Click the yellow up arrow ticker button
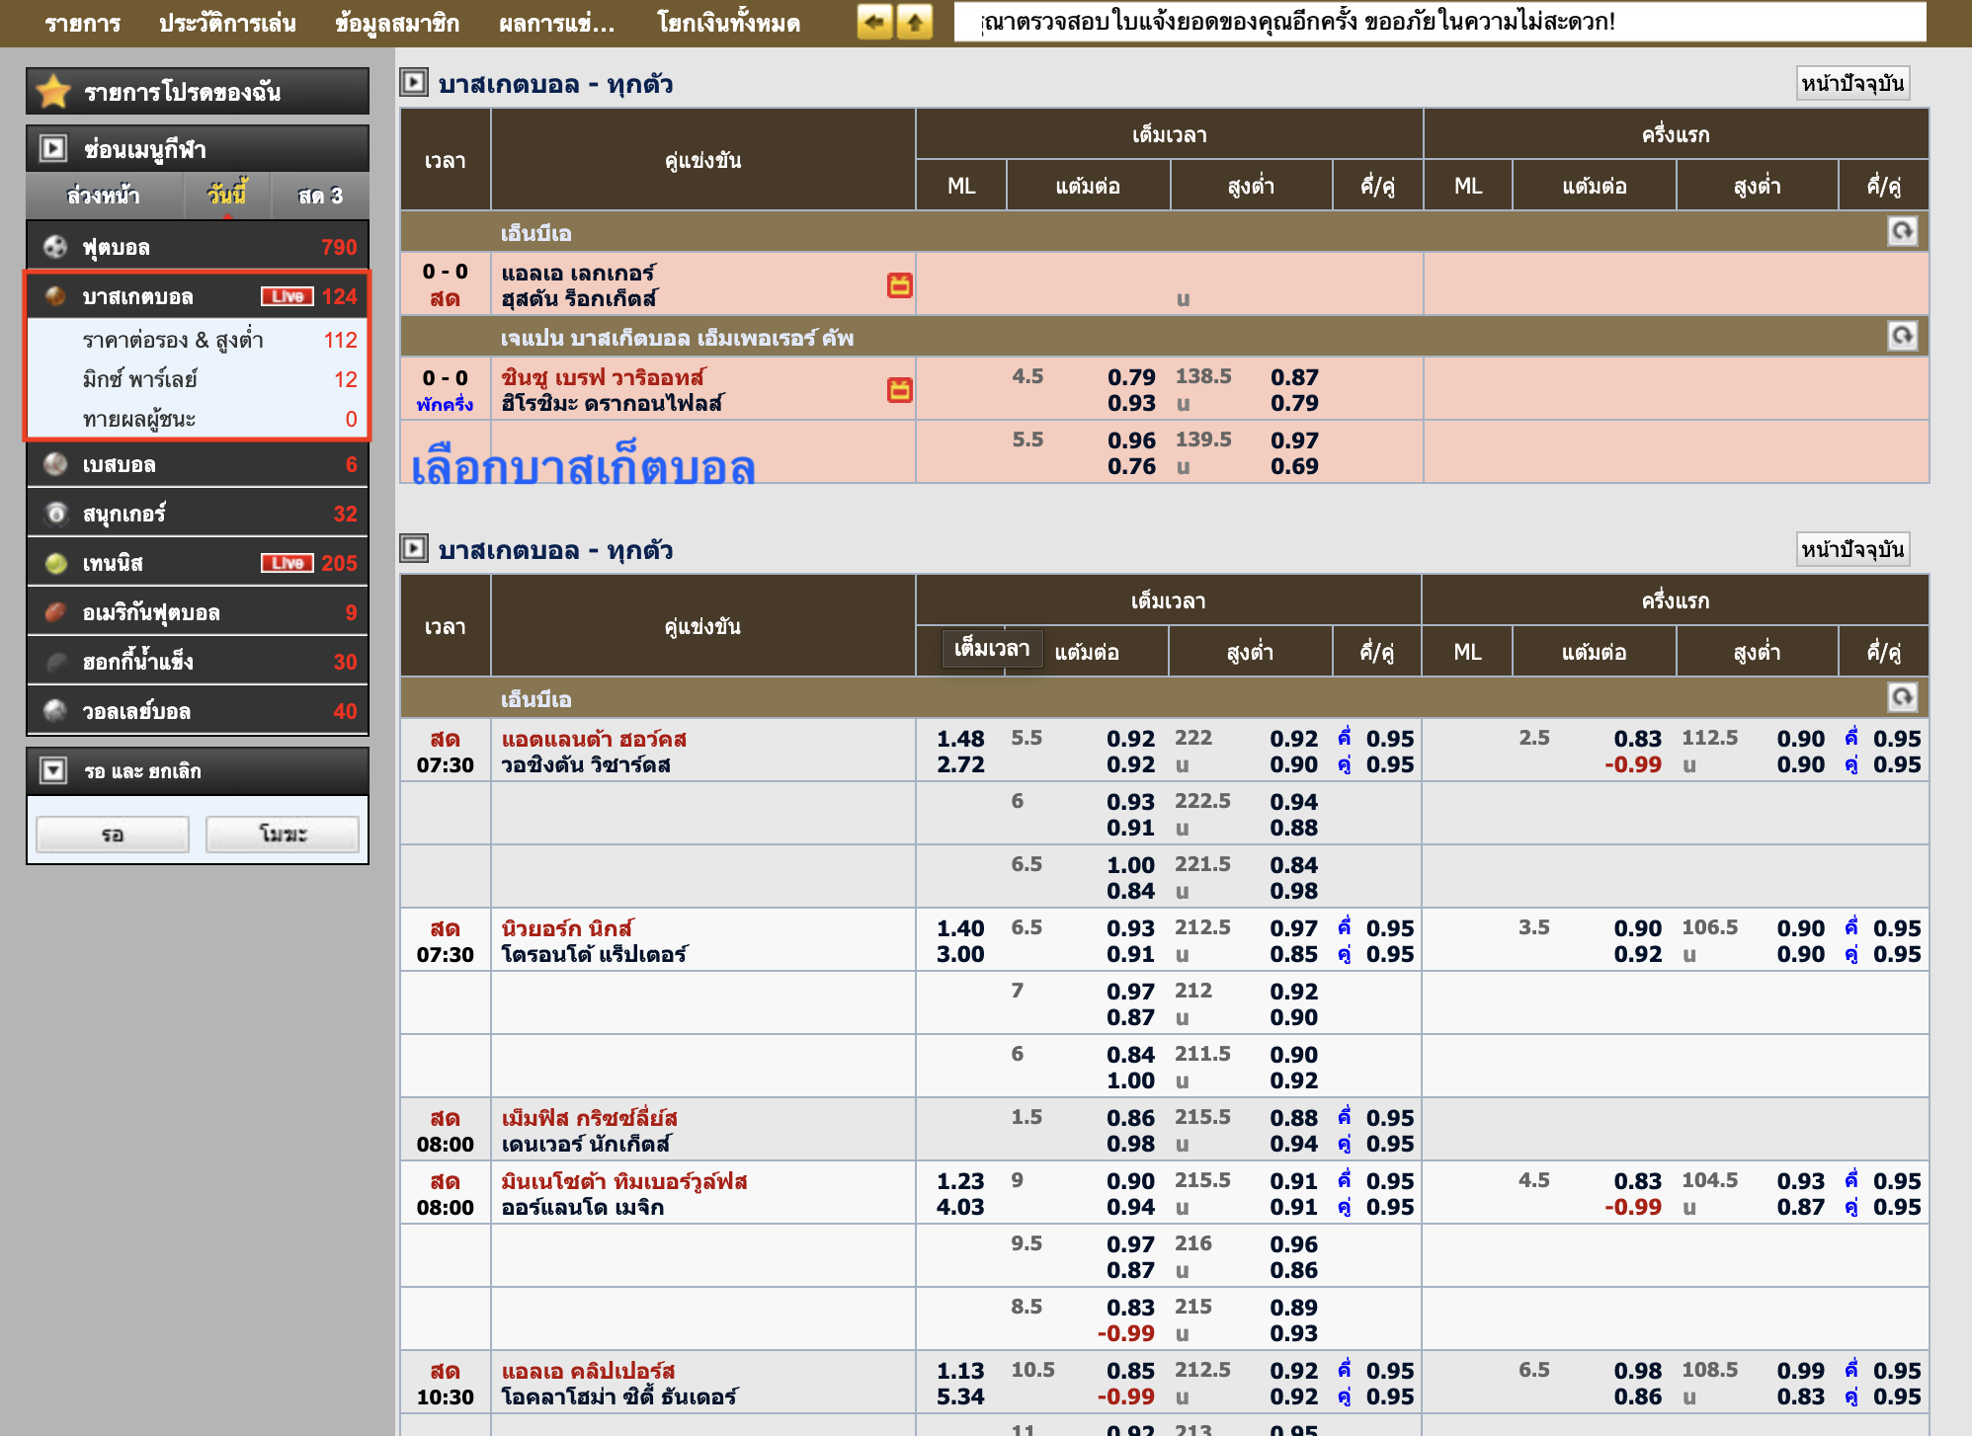This screenshot has width=1972, height=1436. [915, 22]
